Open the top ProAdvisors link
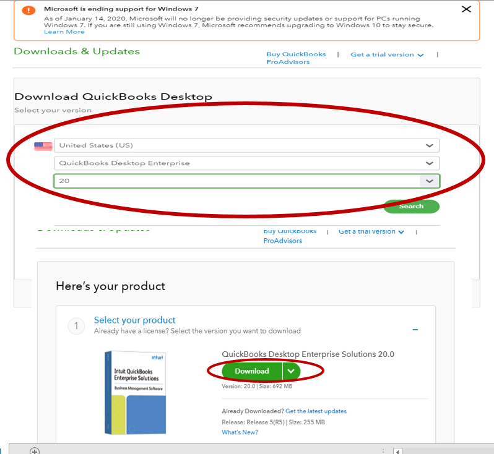The image size is (494, 454). pos(288,62)
